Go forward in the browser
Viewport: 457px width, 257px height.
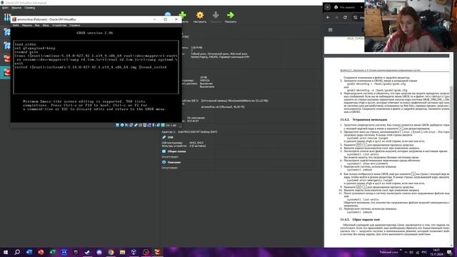[336, 17]
